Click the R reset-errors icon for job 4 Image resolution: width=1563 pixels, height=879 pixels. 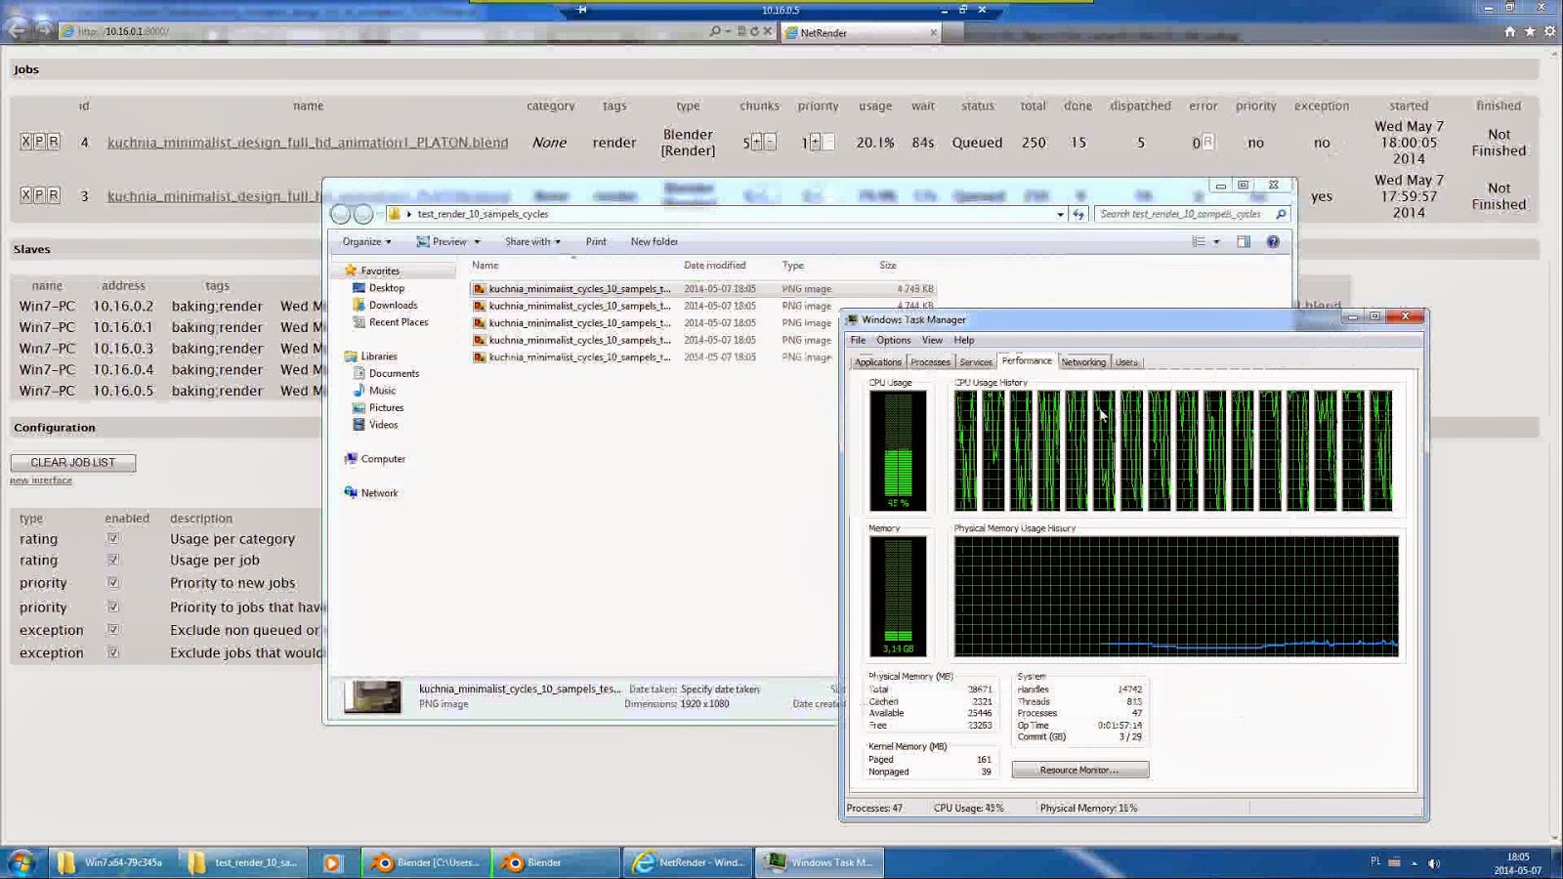1207,142
